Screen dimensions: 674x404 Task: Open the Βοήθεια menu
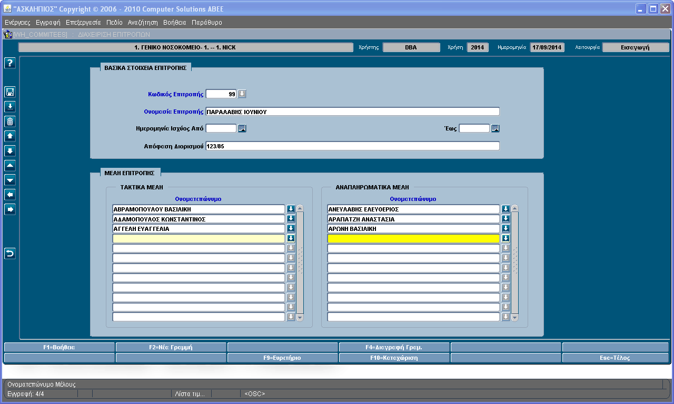[175, 23]
